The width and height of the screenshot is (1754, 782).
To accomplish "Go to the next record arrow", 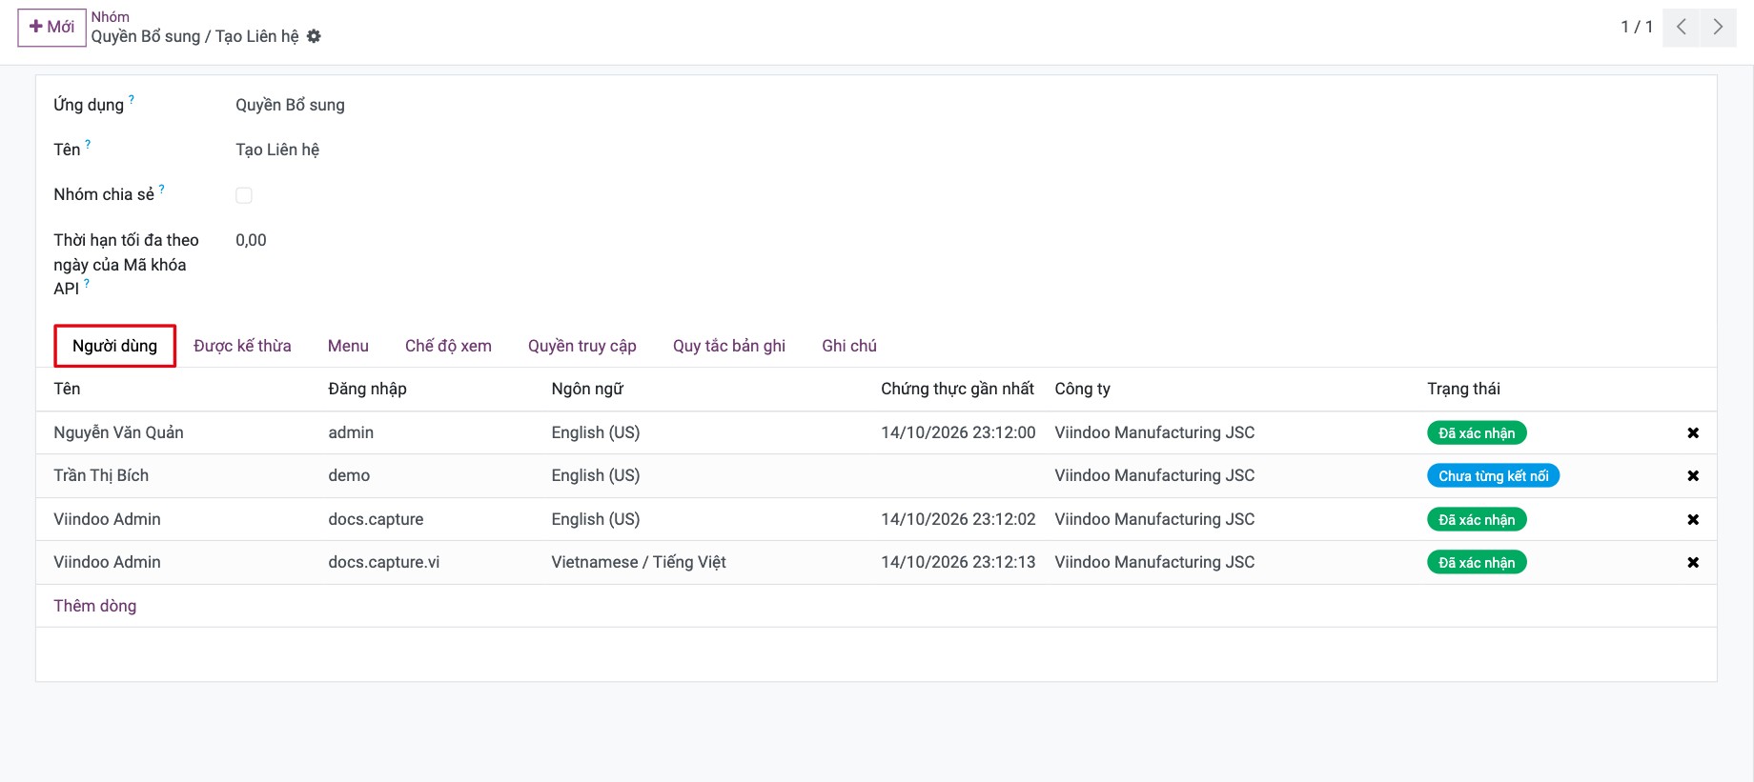I will (1718, 27).
